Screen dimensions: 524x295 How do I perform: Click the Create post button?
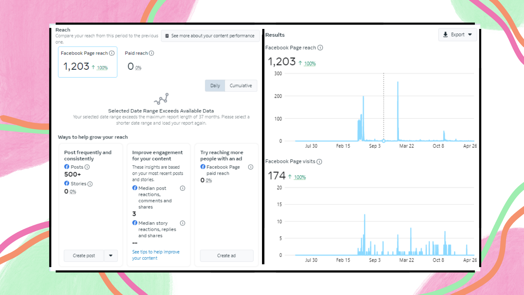(84, 256)
